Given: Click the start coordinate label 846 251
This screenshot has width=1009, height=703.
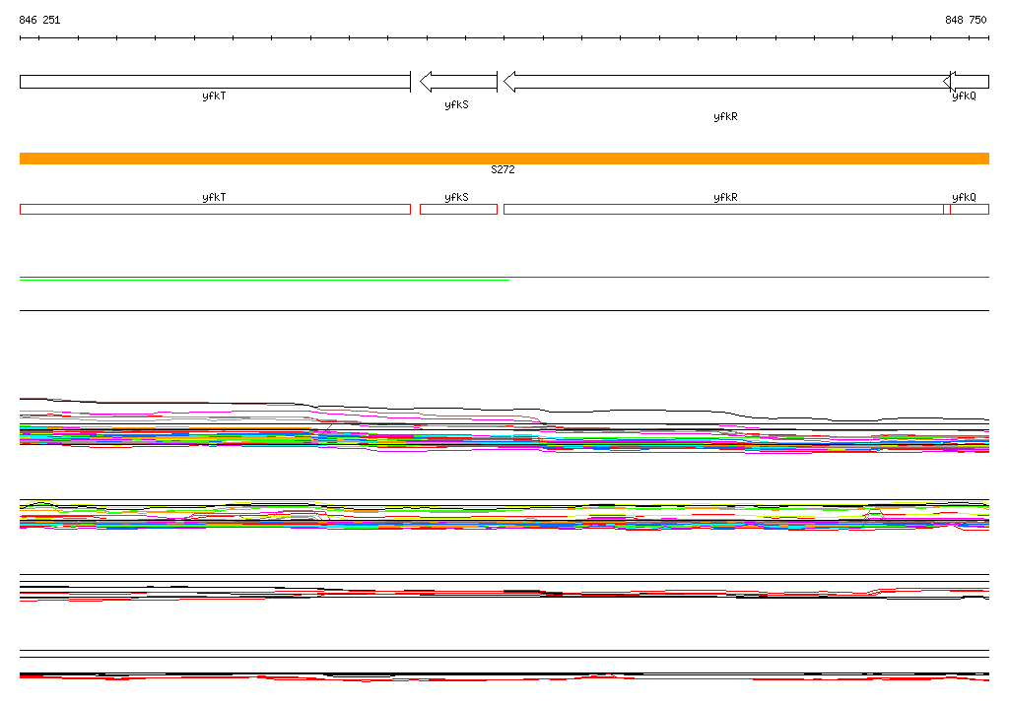Looking at the screenshot, I should tap(39, 20).
